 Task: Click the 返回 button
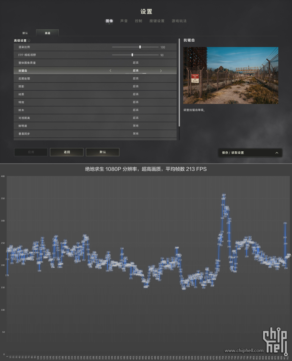67,152
